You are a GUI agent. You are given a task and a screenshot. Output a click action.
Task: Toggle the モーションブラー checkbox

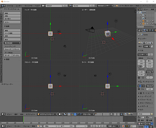click(141, 93)
